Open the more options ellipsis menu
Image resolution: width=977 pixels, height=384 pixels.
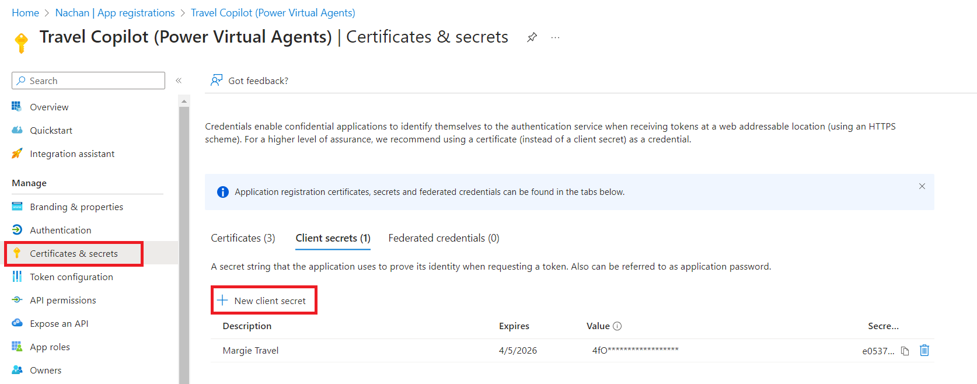point(555,37)
